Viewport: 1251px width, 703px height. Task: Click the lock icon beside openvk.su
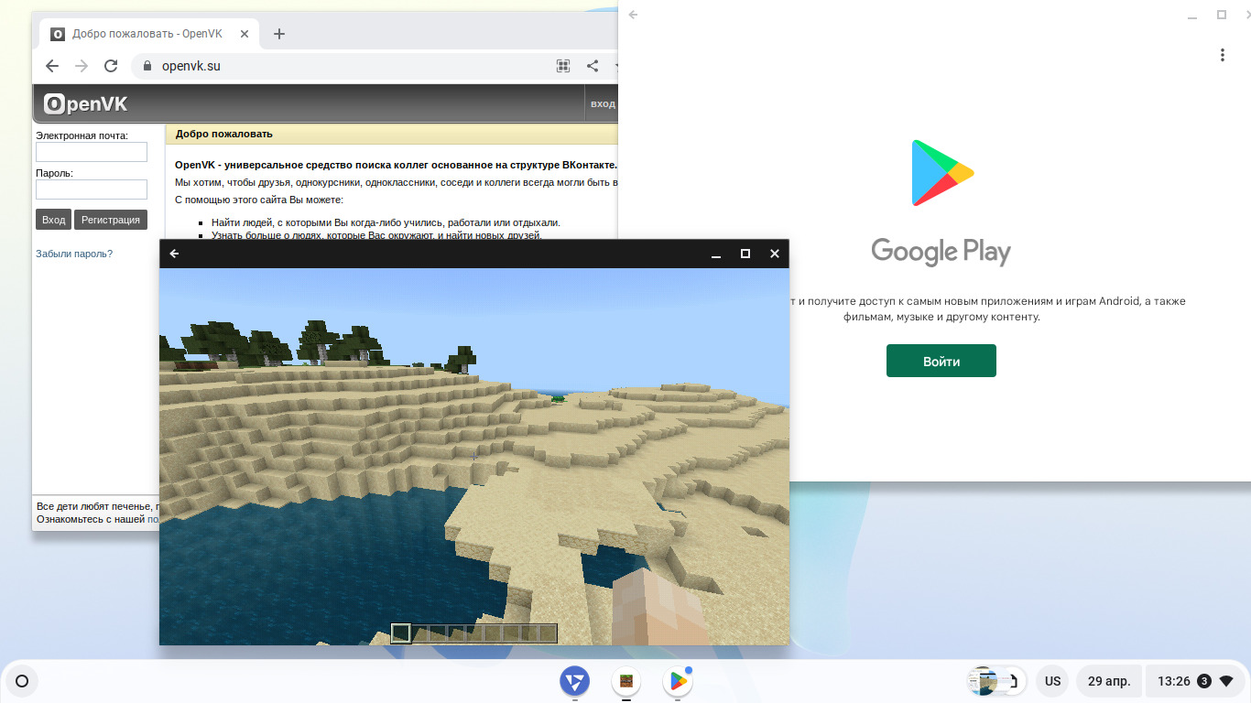pos(147,66)
